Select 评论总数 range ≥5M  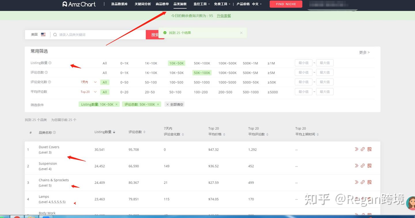pos(271,73)
